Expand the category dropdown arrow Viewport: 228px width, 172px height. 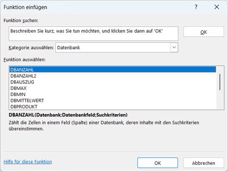[174, 48]
